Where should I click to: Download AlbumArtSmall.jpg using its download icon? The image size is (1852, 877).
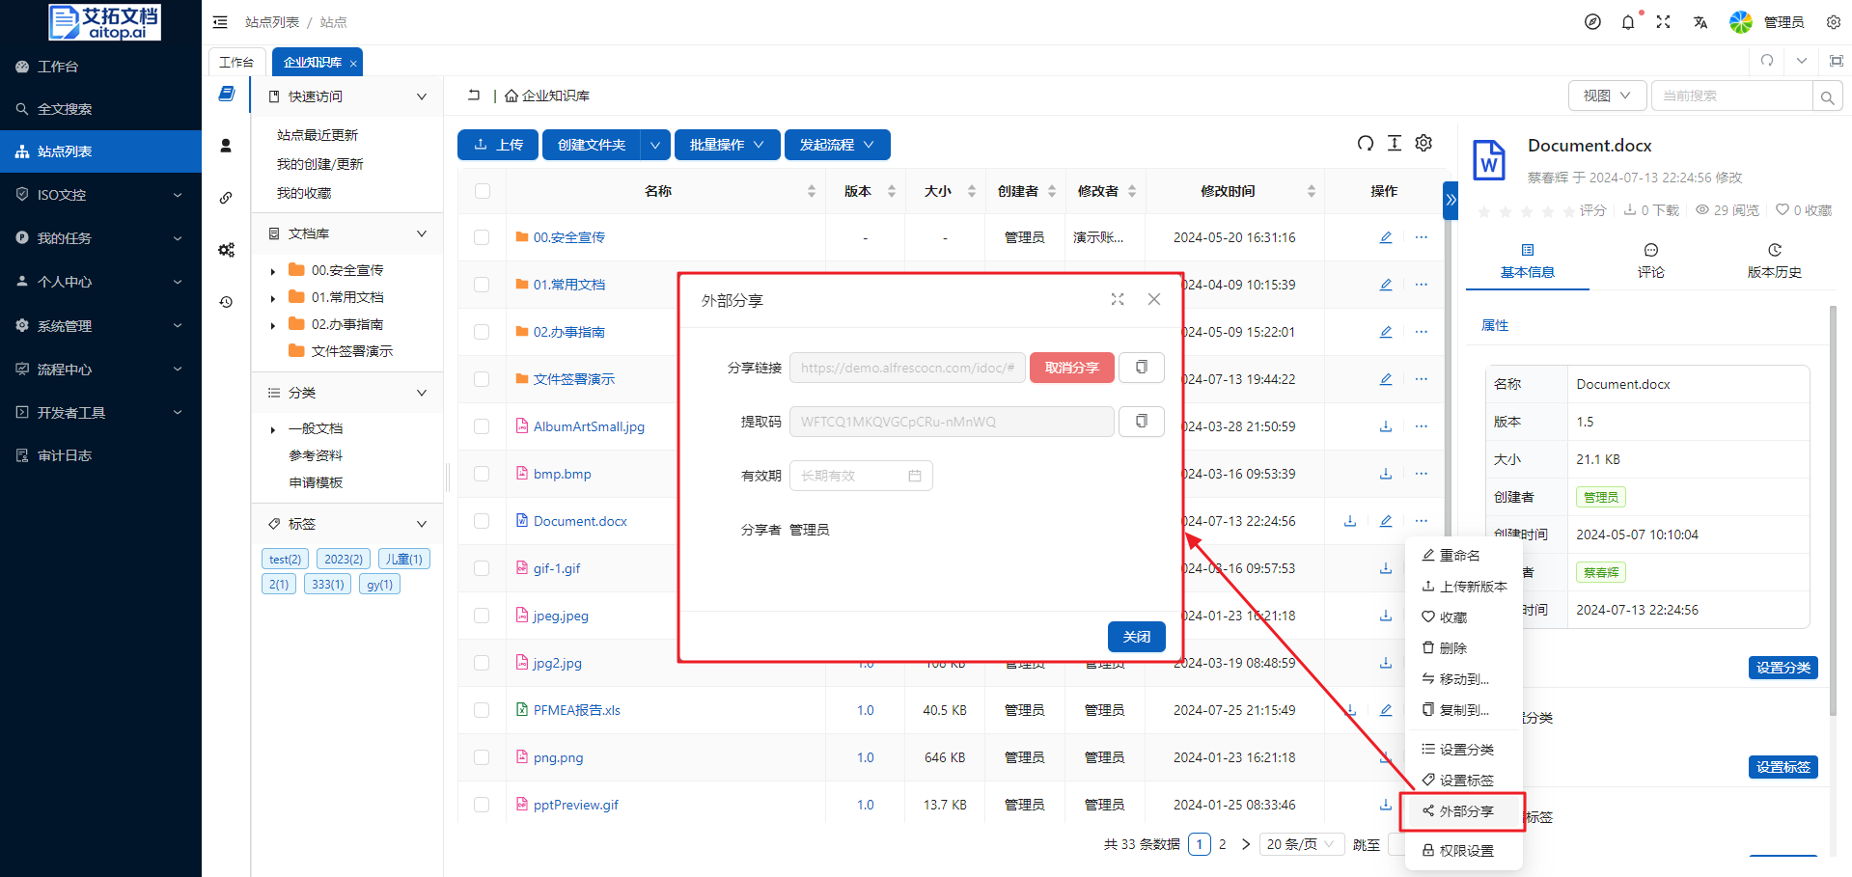(x=1385, y=426)
